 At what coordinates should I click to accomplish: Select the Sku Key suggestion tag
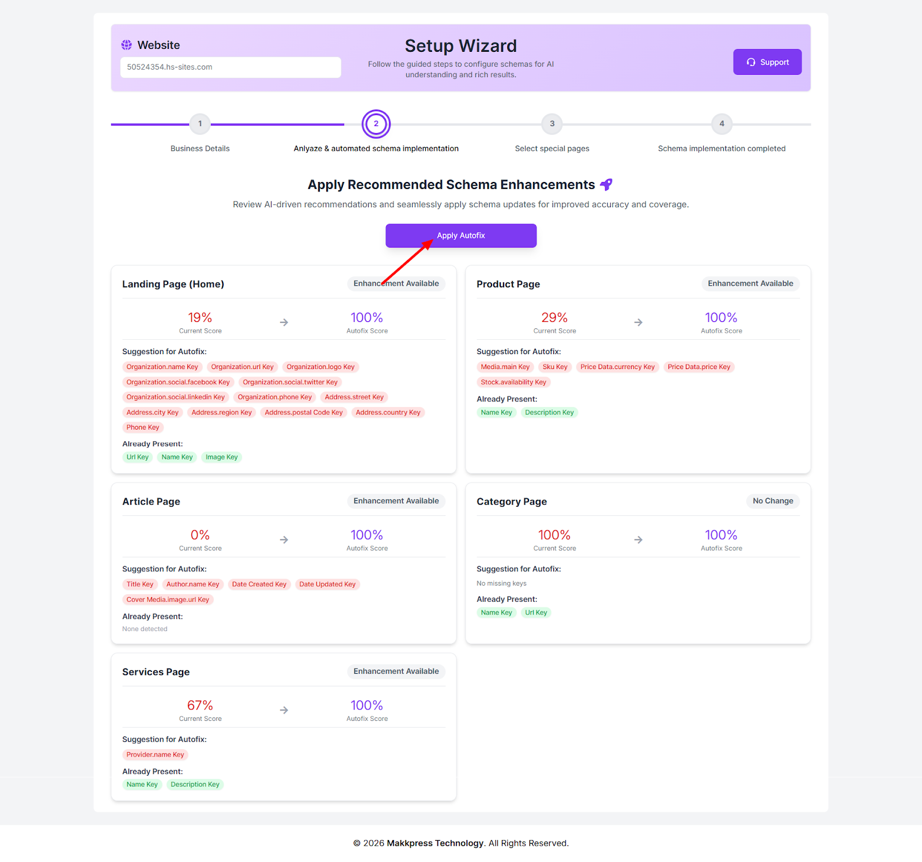click(555, 367)
